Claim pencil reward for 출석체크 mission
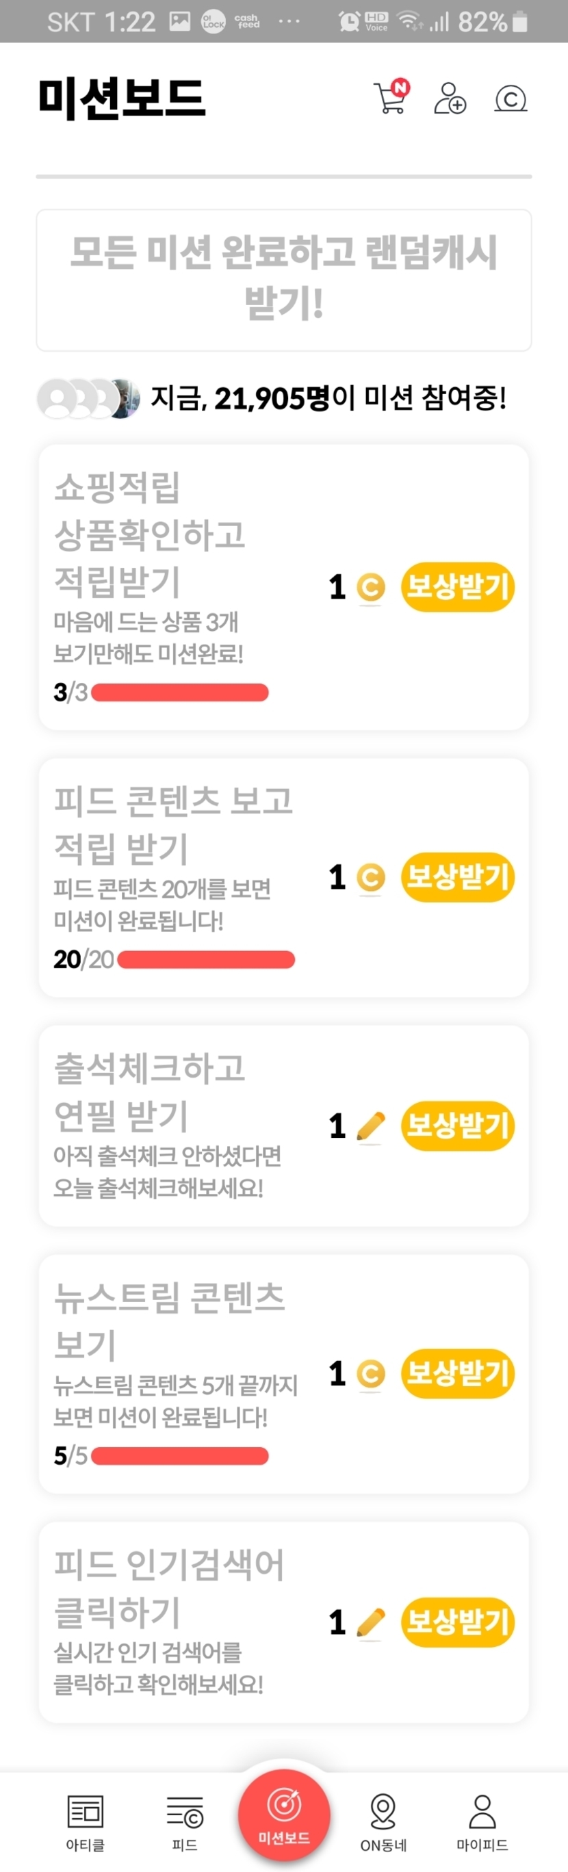 pos(457,1126)
